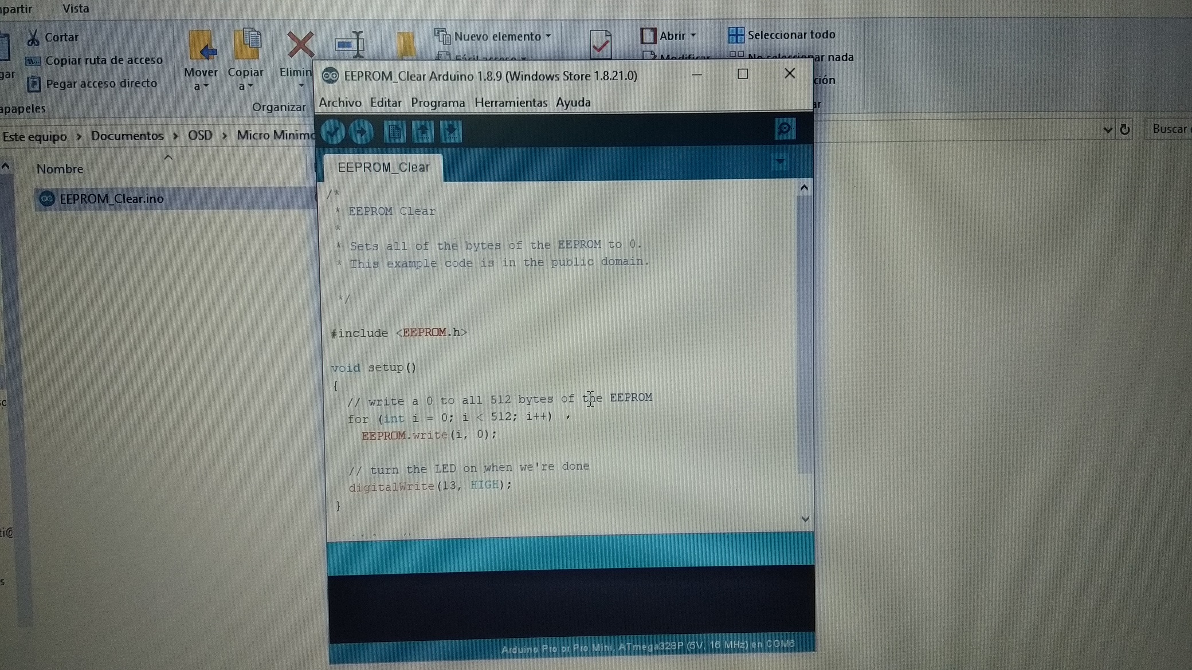This screenshot has width=1192, height=670.
Task: Click the Copiar ruta de acceso icon
Action: pyautogui.click(x=33, y=61)
